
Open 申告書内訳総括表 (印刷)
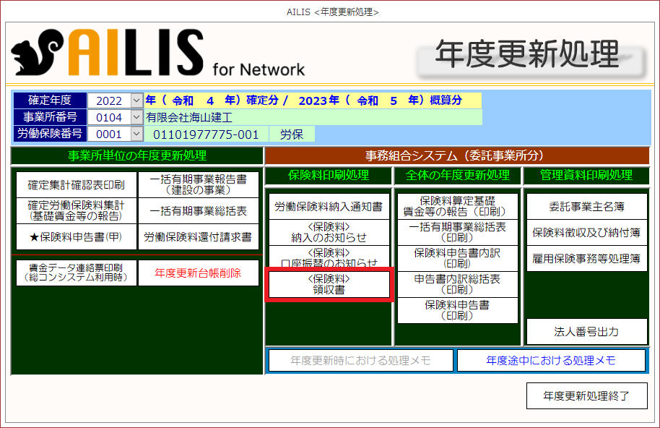456,284
